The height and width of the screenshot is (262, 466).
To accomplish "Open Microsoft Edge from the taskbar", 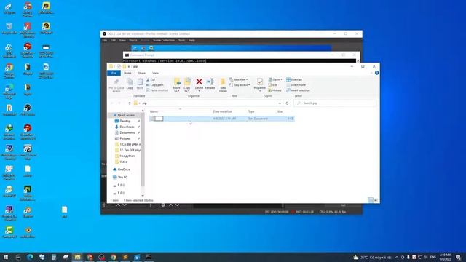I will coord(30,257).
